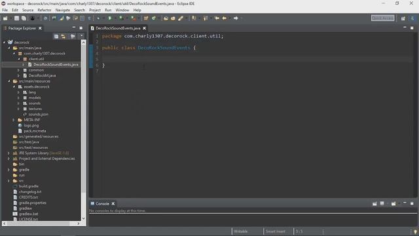Maximize the editor area
This screenshot has width=419, height=236.
coord(412,28)
